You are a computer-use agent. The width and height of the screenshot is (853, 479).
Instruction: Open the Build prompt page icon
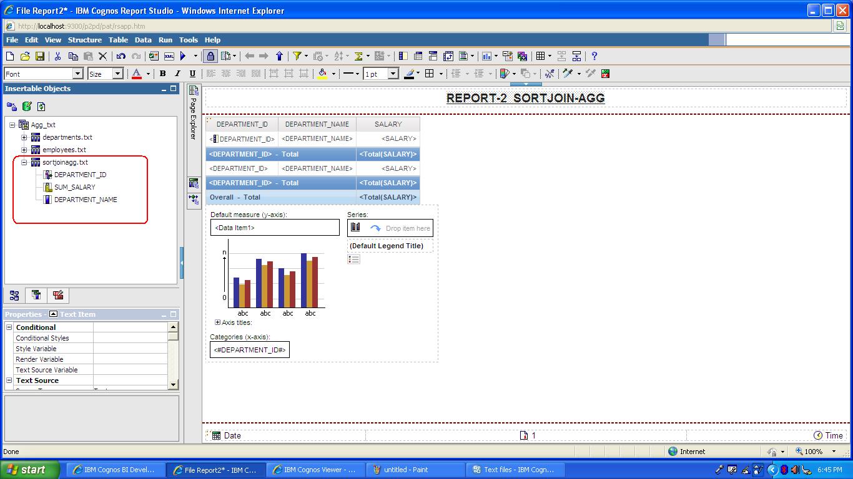click(507, 56)
